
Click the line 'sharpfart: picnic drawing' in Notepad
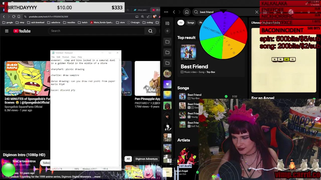click(x=68, y=69)
